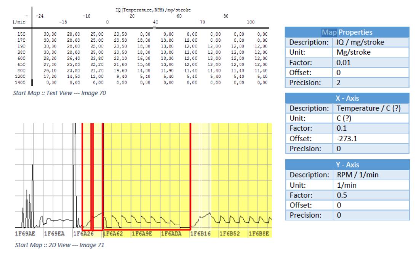416x261 pixels.
Task: Select cell value 17,20 in row 1200
Action: tap(50, 76)
